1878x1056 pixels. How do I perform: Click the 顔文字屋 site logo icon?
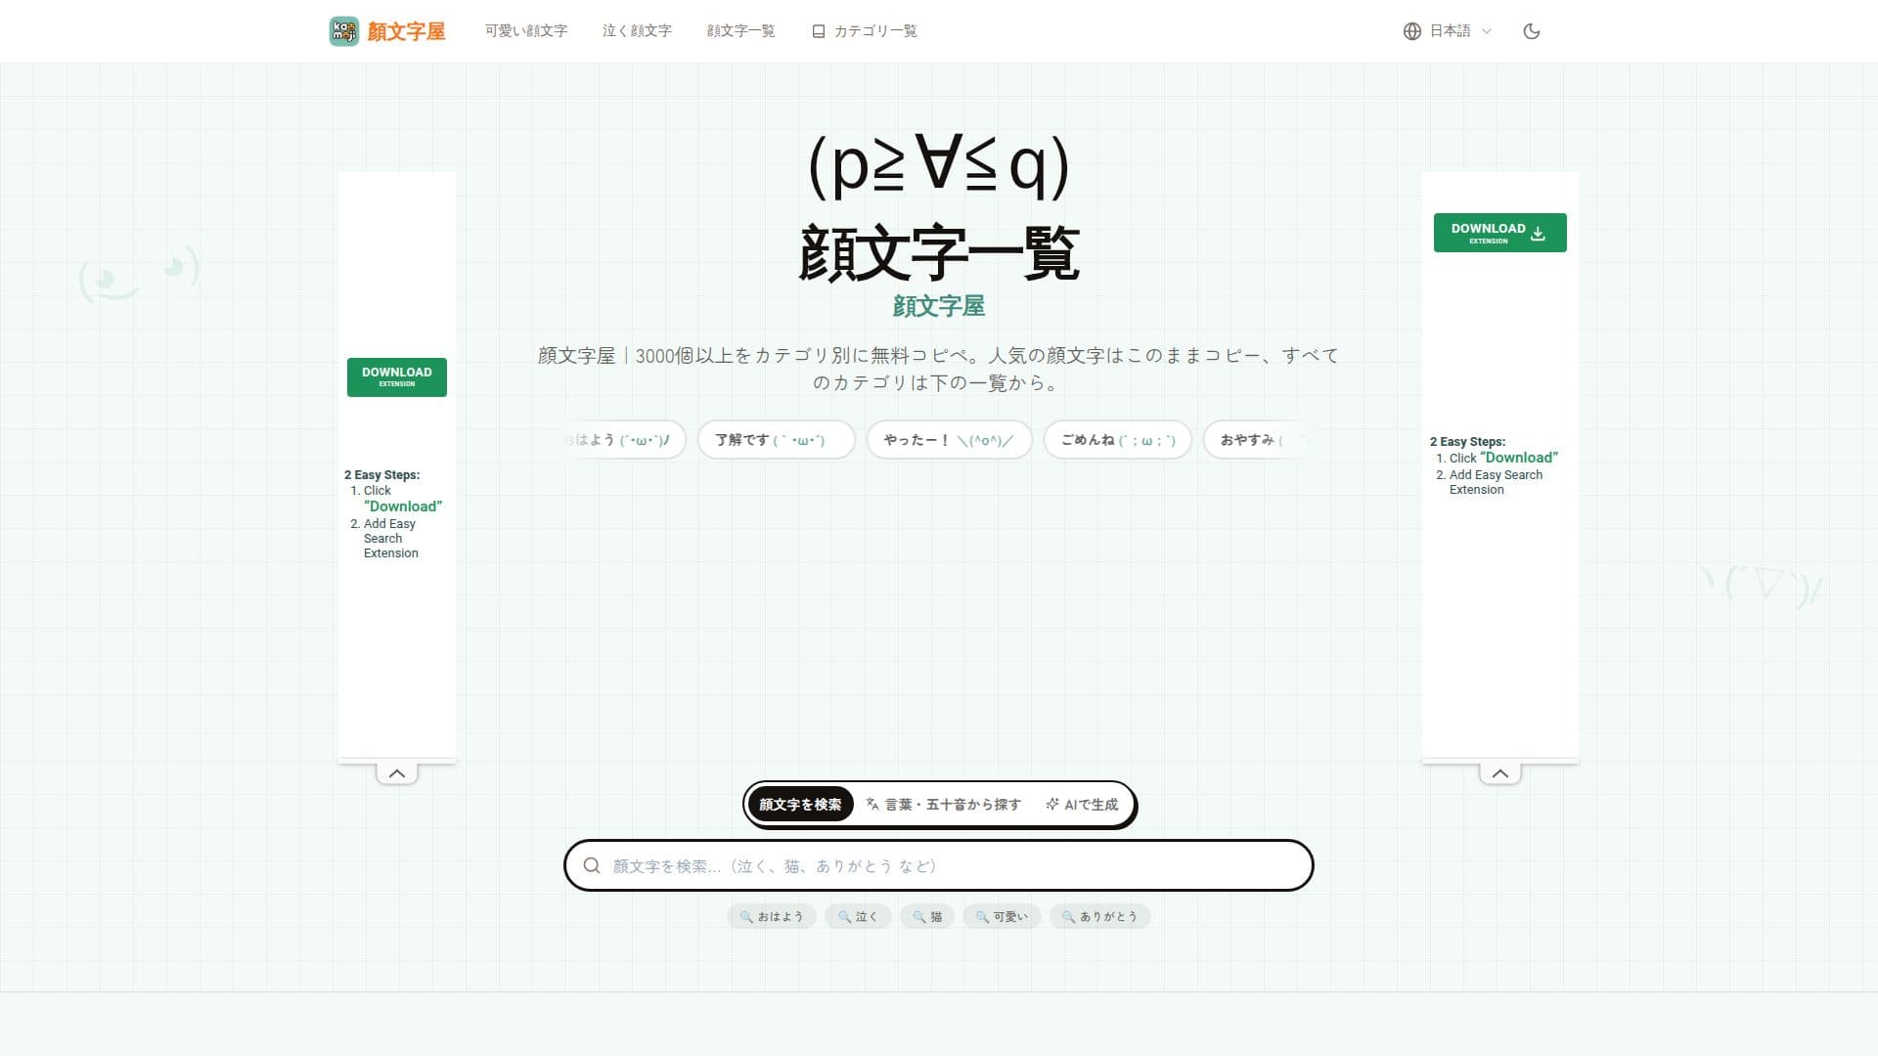[x=344, y=31]
